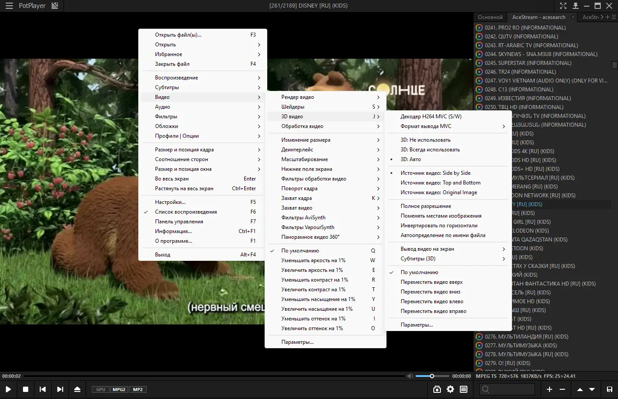Open the playlist tabs menu icon

(x=614, y=17)
